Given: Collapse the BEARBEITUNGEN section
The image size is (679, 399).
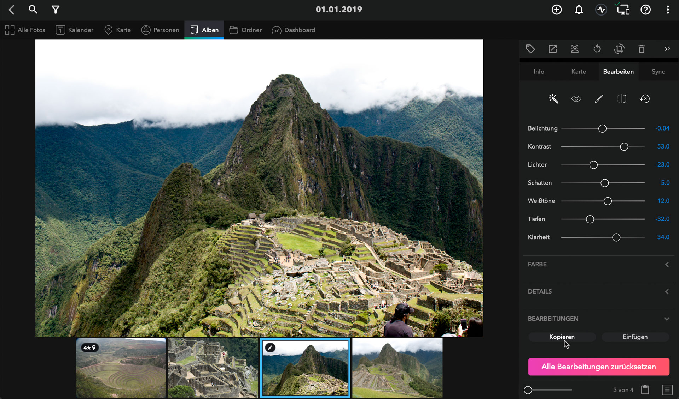Looking at the screenshot, I should point(598,319).
